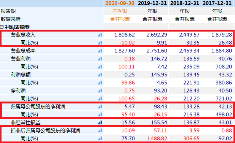Click total cost value 2,751.60
Viewport: 235px width, 143px height.
coord(157,51)
